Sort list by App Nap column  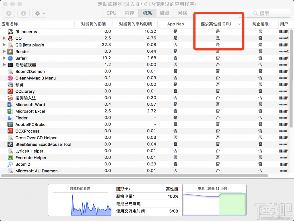pos(175,24)
